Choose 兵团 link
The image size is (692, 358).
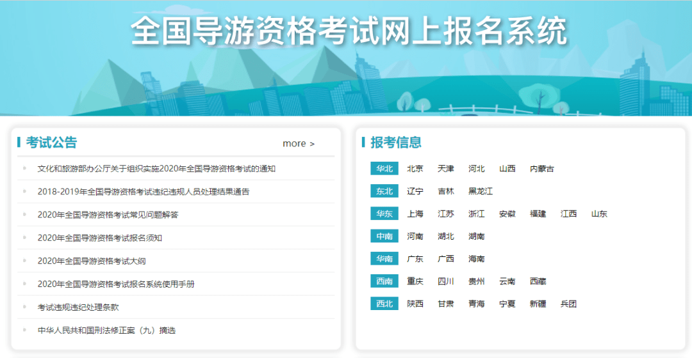pyautogui.click(x=568, y=304)
